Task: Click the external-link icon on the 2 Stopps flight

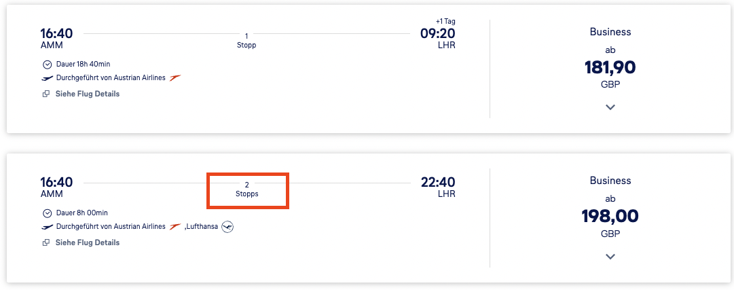Action: click(x=46, y=242)
